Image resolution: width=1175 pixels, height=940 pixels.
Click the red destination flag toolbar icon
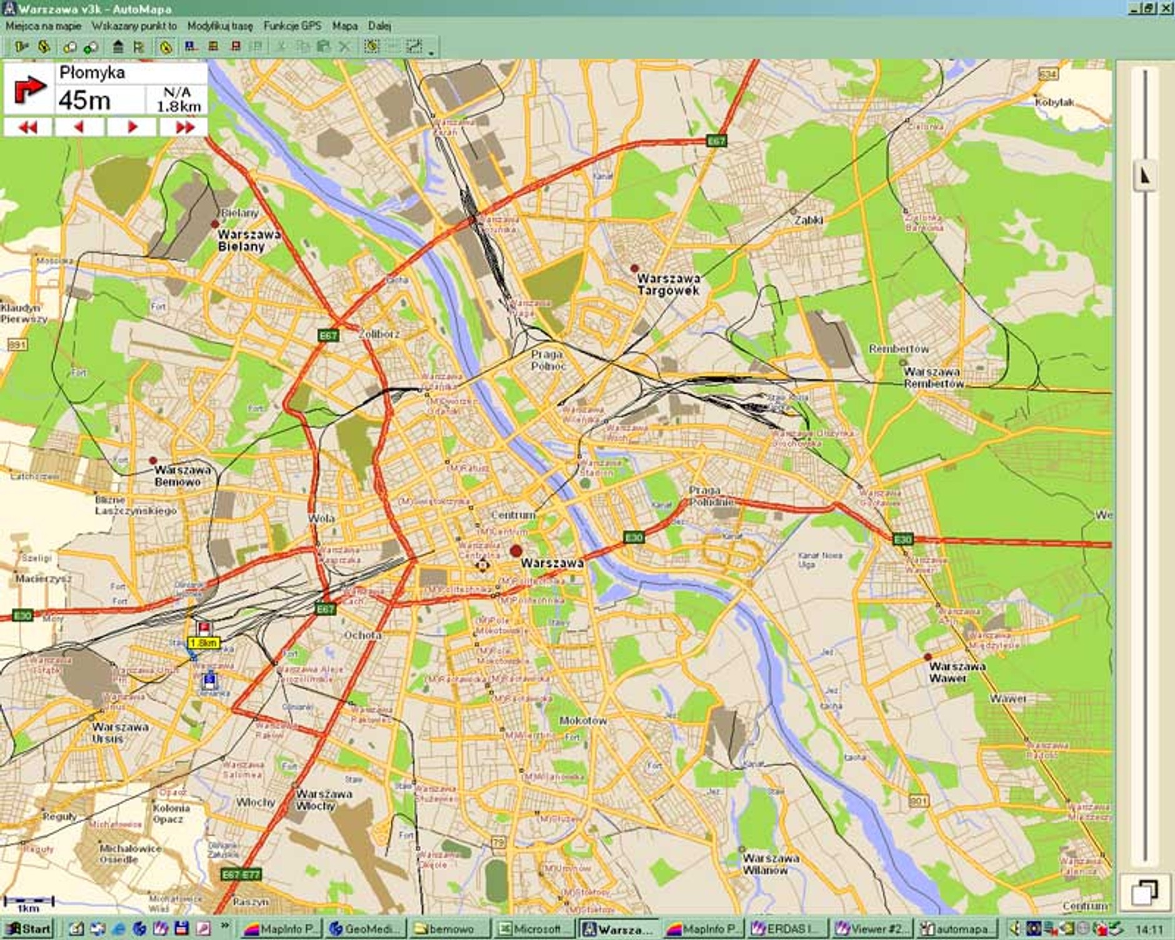[236, 47]
